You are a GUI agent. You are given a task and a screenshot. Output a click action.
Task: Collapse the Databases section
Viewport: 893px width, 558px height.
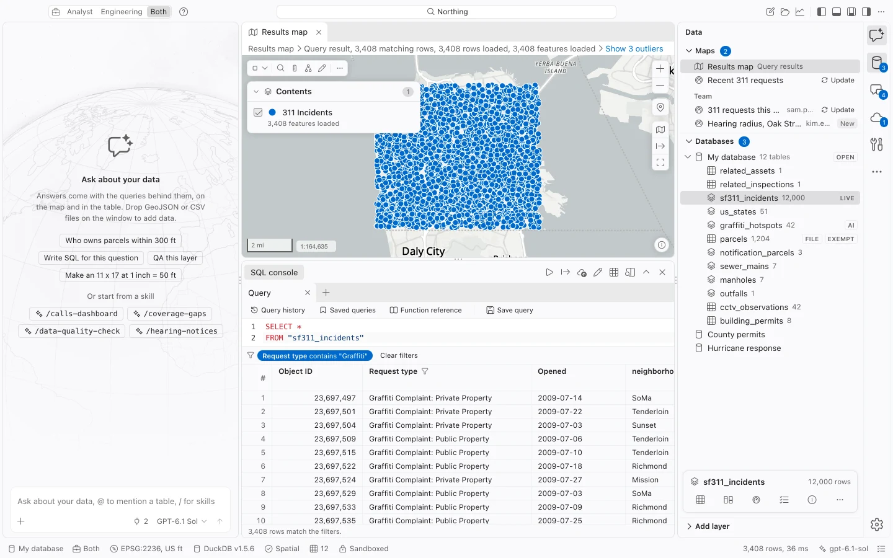pyautogui.click(x=689, y=141)
